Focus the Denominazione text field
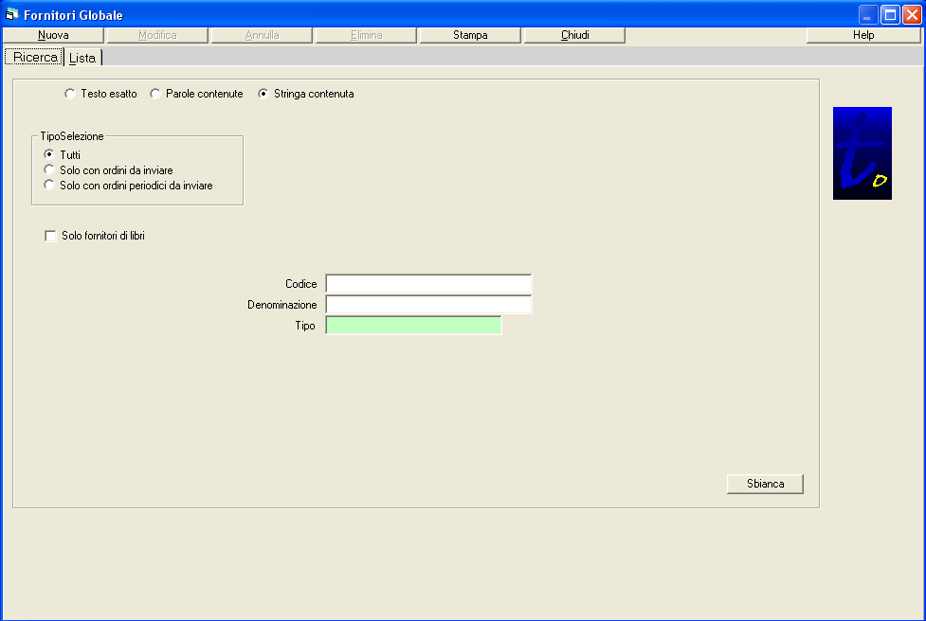926x621 pixels. (x=428, y=305)
